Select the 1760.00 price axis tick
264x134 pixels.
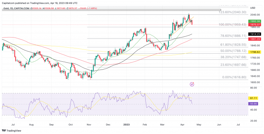click(x=255, y=58)
